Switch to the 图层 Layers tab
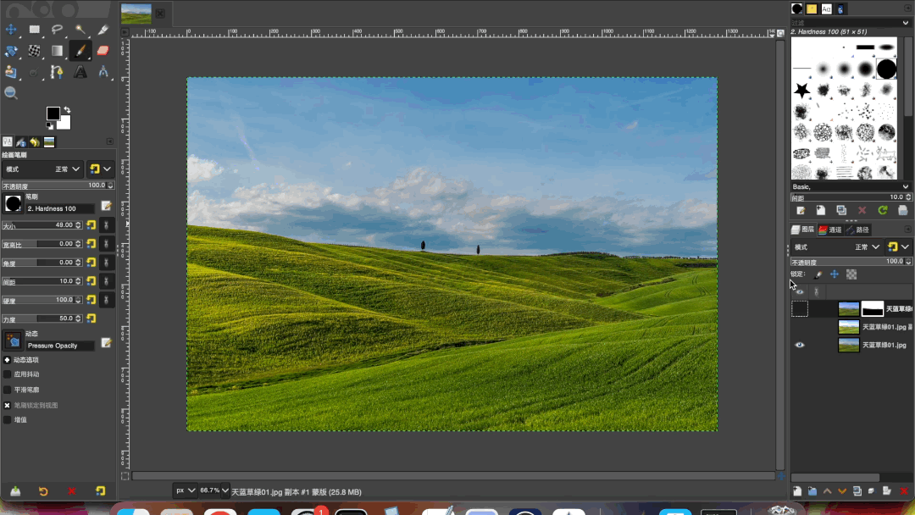 [x=803, y=230]
